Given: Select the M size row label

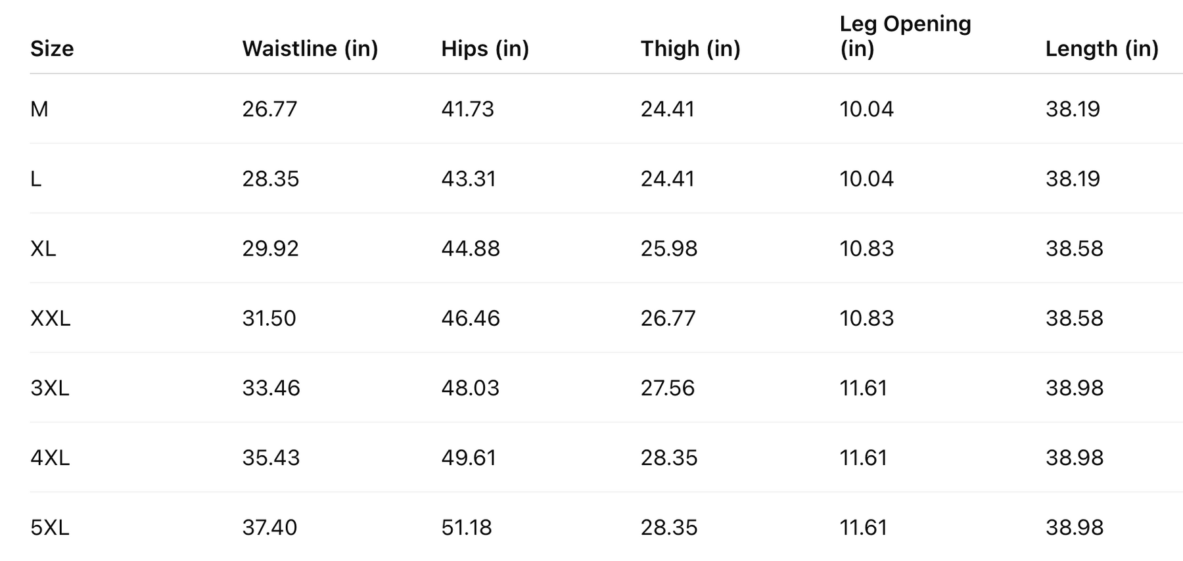Looking at the screenshot, I should coord(39,109).
